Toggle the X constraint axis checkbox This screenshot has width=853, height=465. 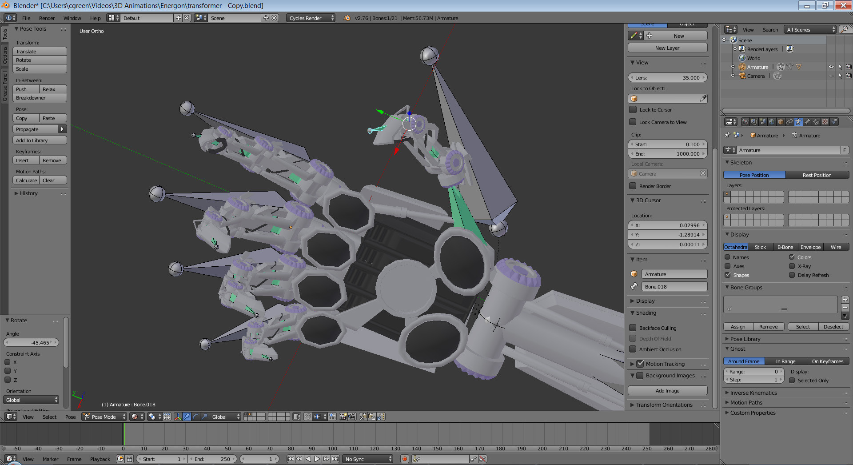(8, 362)
